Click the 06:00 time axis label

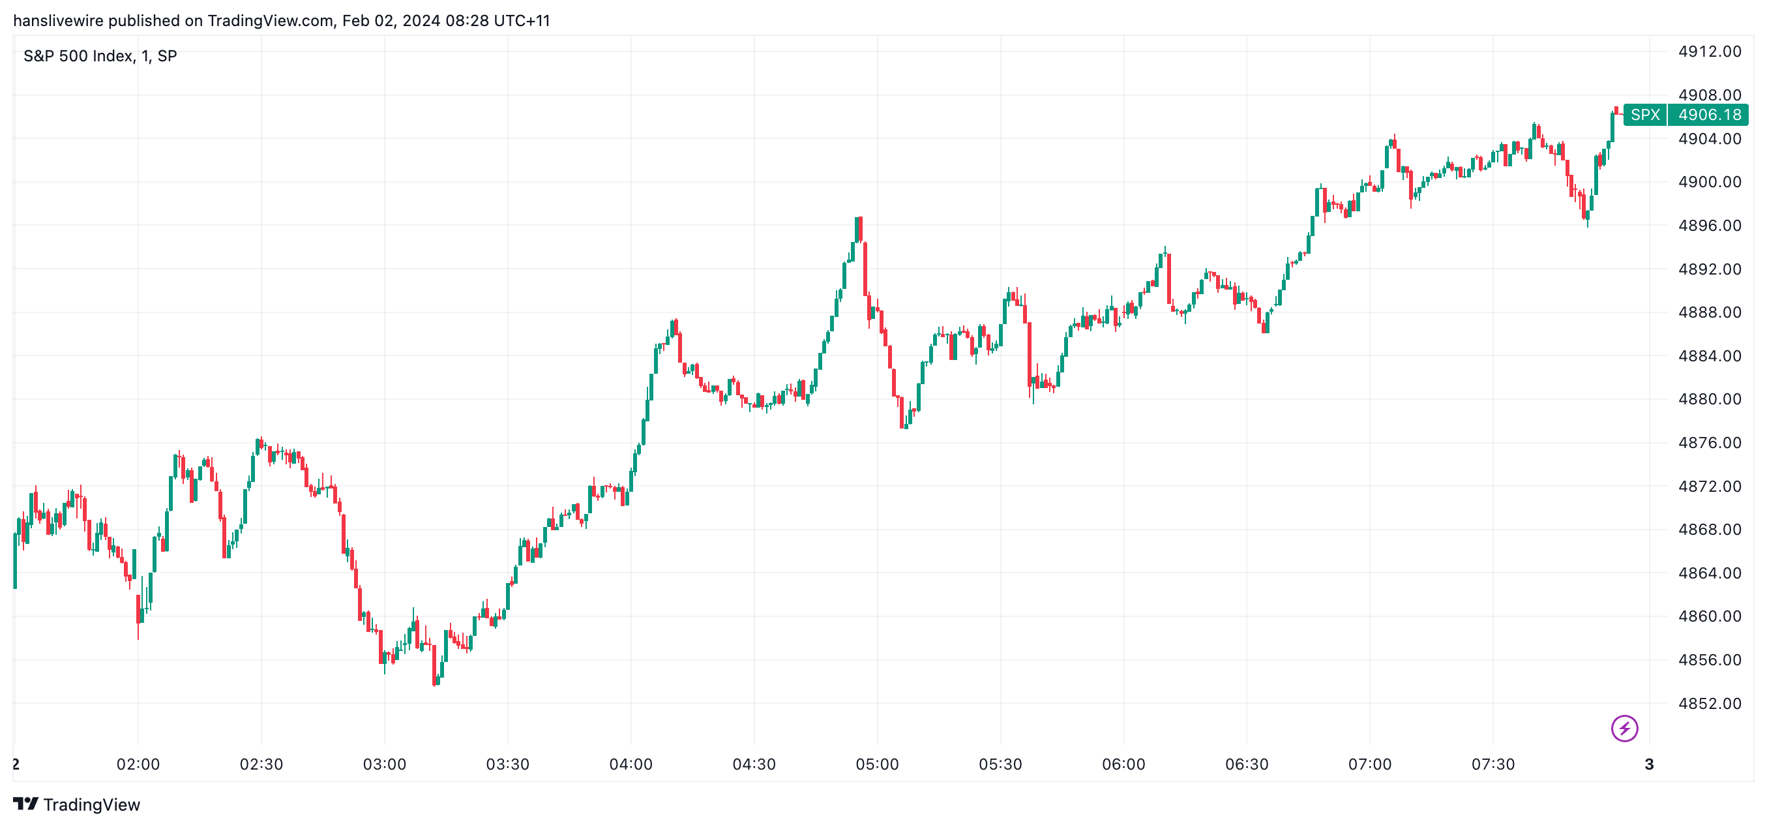pyautogui.click(x=1123, y=764)
